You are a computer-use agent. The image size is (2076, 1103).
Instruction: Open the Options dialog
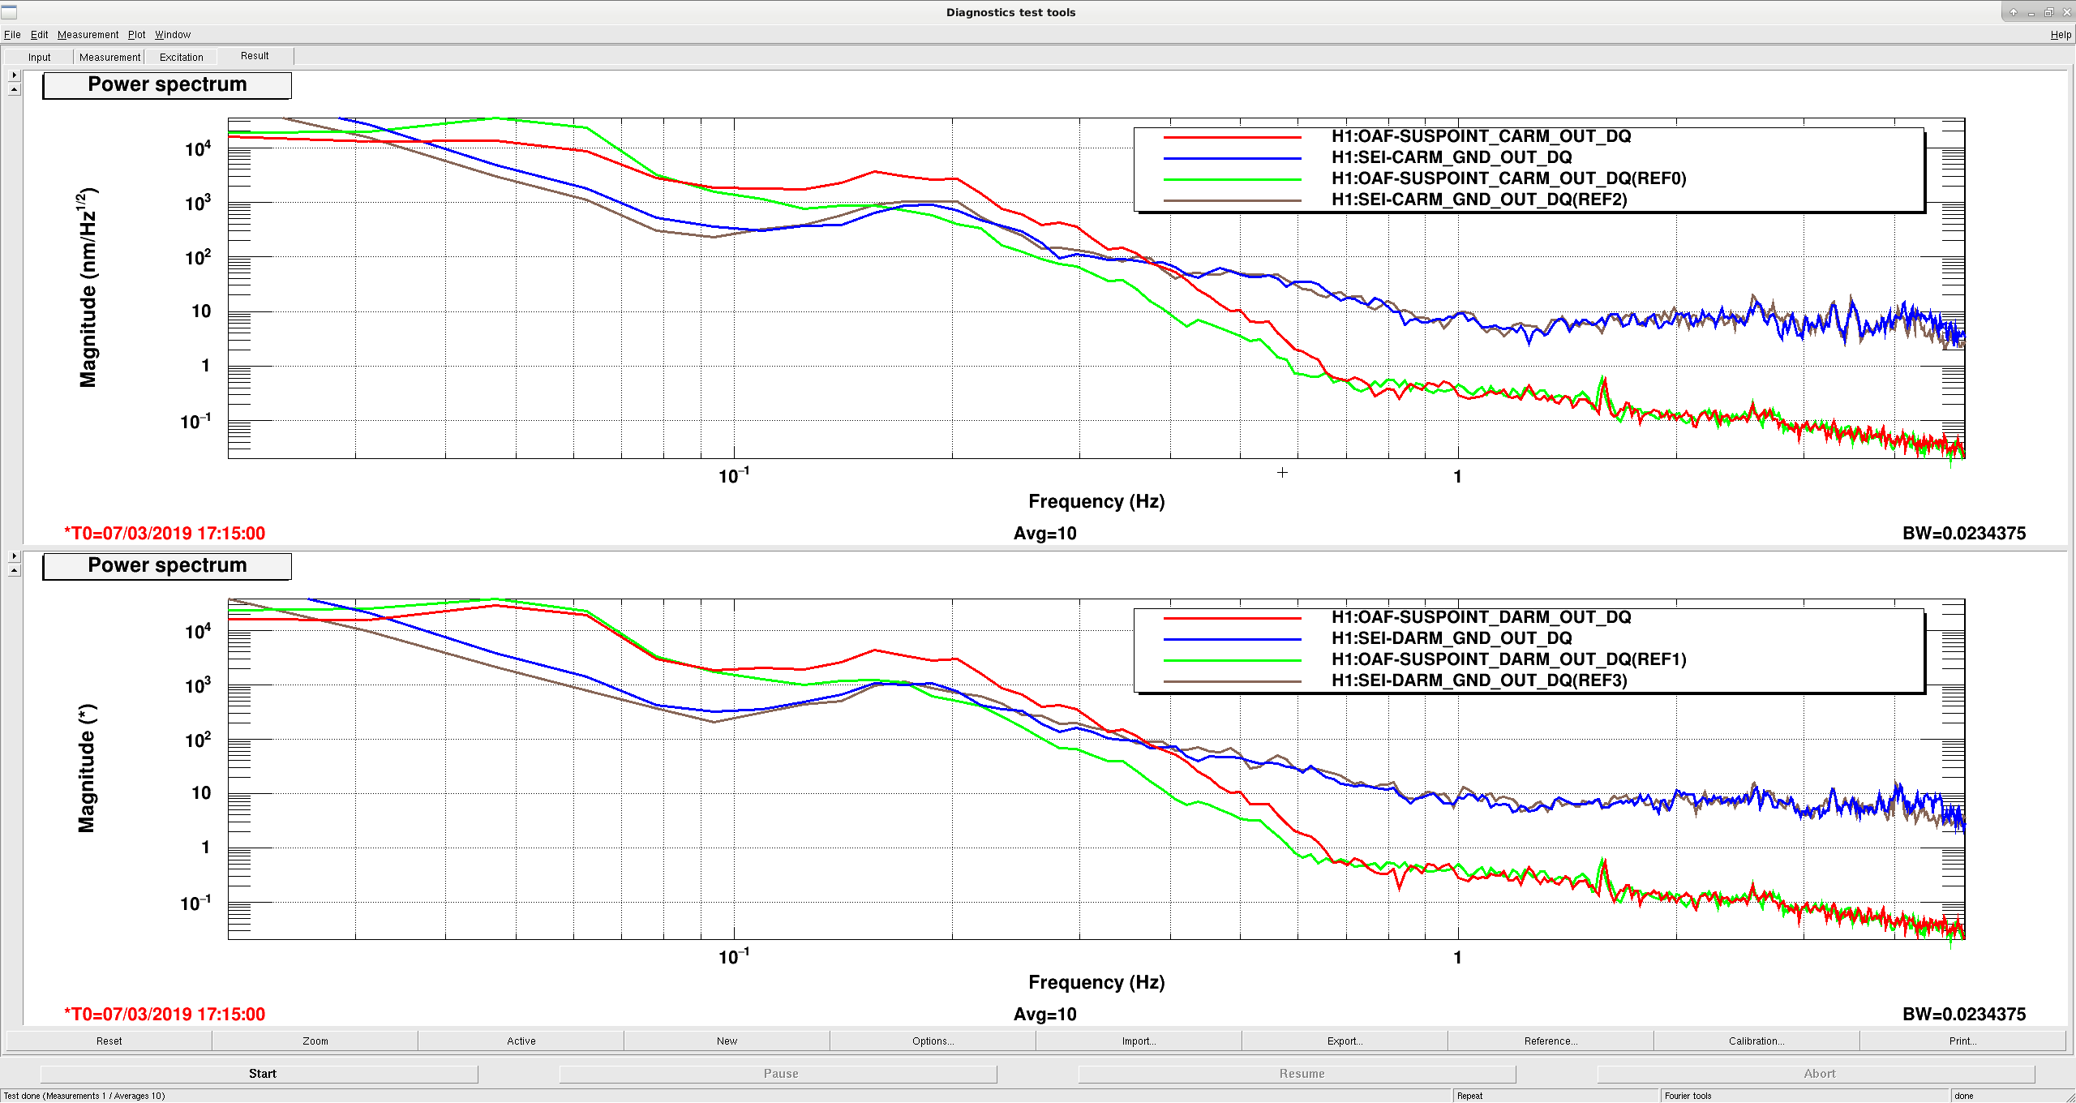(933, 1041)
